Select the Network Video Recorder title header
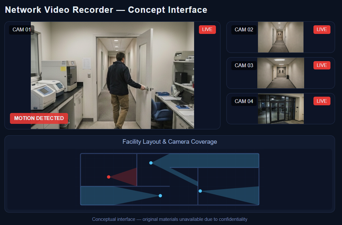This screenshot has height=225, width=342. coord(106,10)
